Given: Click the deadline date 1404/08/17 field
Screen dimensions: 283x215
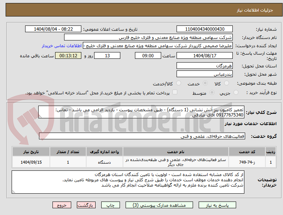Looking at the screenshot, I should pyautogui.click(x=205, y=55).
